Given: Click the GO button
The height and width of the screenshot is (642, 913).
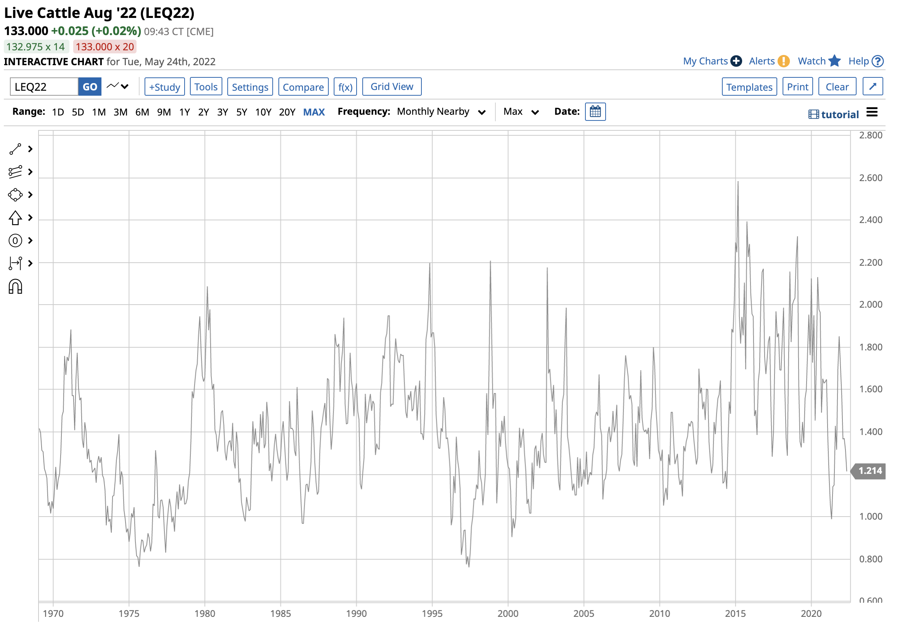Looking at the screenshot, I should coord(90,87).
